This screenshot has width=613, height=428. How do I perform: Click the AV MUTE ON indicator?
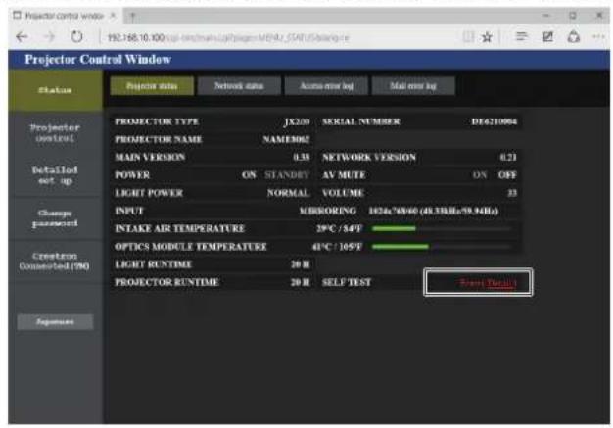click(480, 175)
